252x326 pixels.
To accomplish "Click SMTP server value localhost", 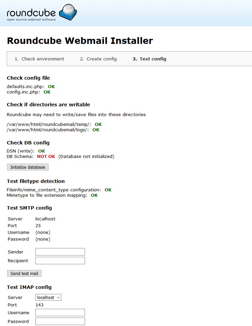I will (x=45, y=219).
